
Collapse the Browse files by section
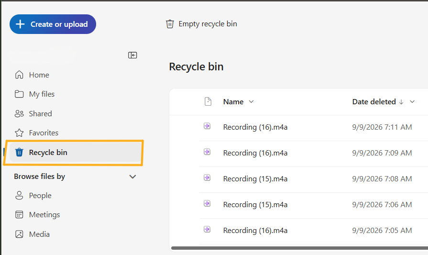click(x=132, y=177)
